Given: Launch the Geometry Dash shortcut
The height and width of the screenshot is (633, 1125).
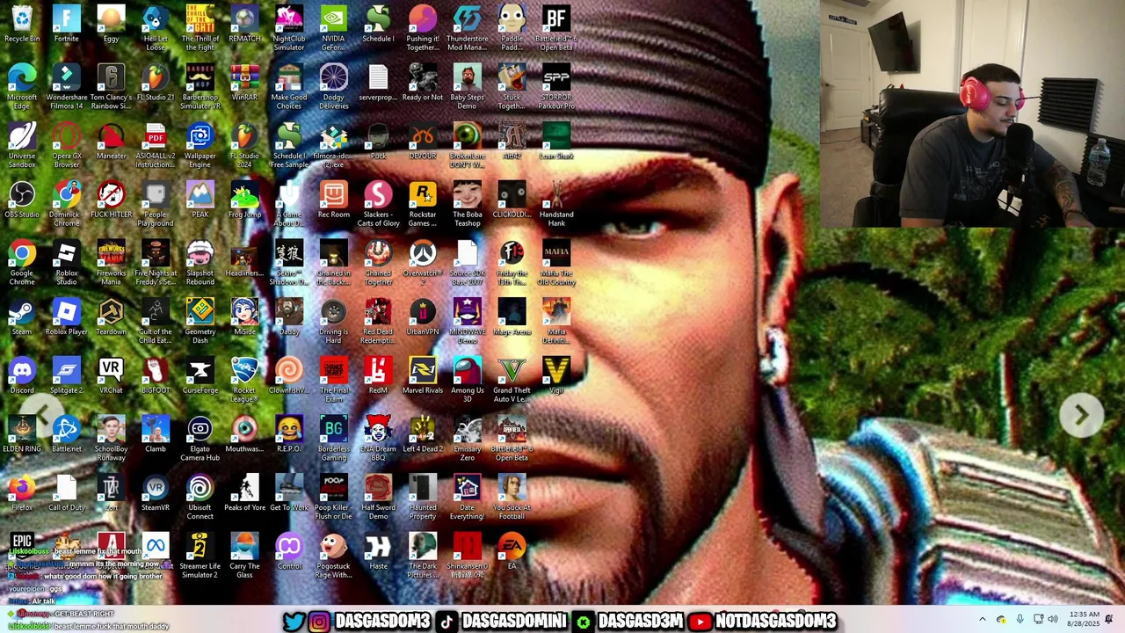Looking at the screenshot, I should (200, 321).
